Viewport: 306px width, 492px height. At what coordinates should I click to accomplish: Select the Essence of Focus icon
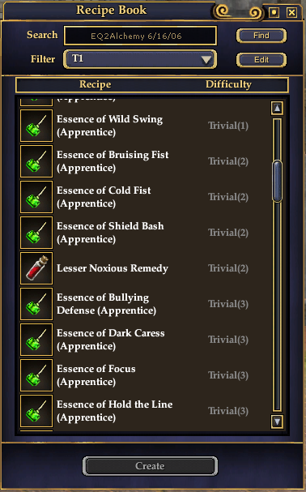[36, 375]
